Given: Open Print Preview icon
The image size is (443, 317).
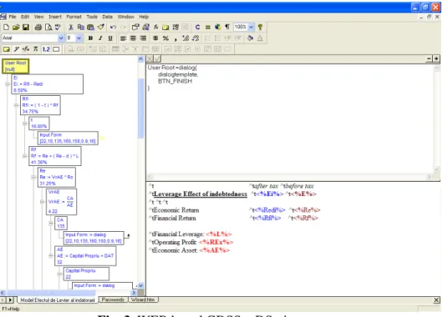Looking at the screenshot, I should [48, 27].
